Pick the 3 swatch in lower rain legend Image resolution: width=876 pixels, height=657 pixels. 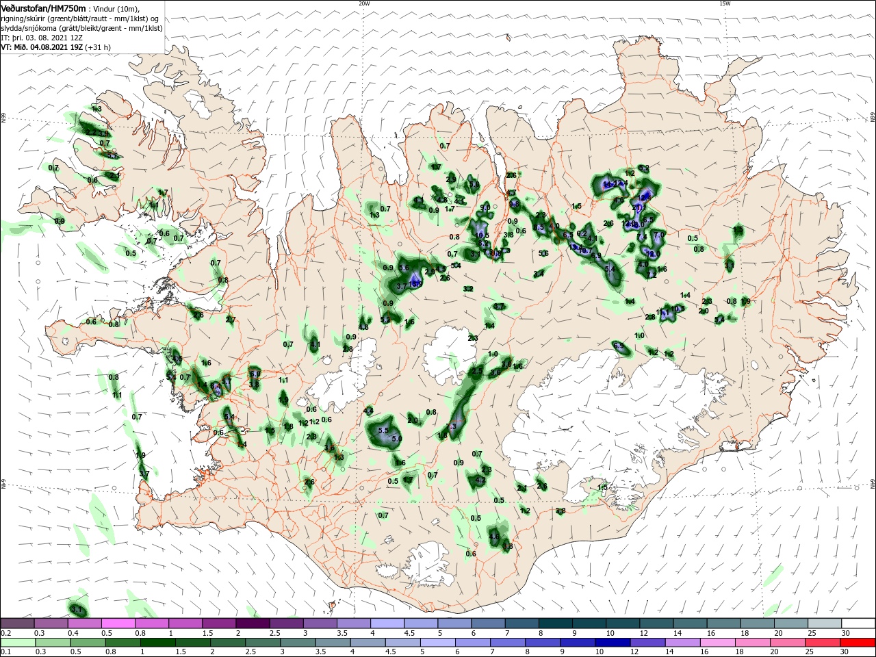coord(297,643)
